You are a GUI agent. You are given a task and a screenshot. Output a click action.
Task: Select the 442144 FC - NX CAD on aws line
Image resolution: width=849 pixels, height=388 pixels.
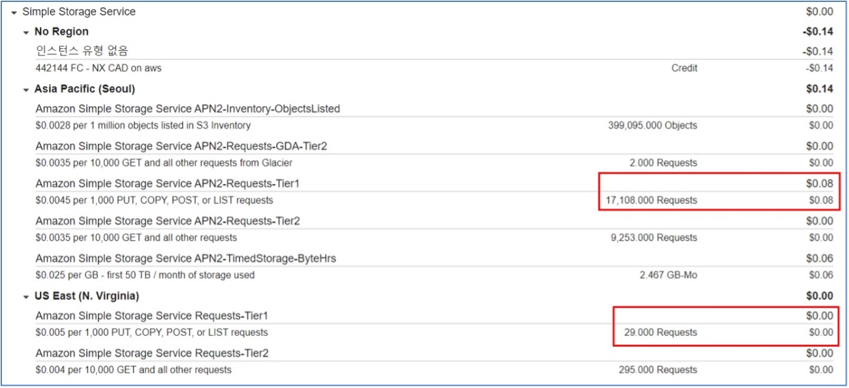pyautogui.click(x=99, y=68)
